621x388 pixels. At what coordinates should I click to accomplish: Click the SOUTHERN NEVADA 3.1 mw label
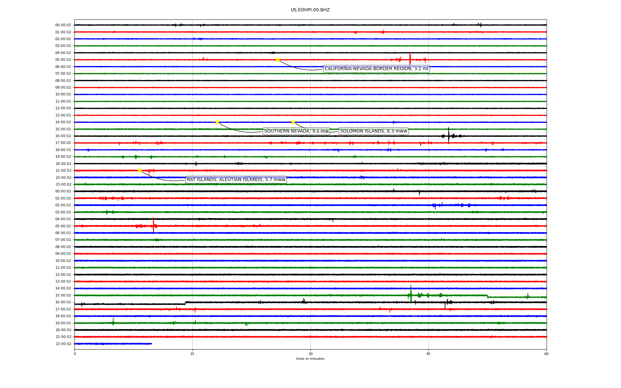point(296,131)
